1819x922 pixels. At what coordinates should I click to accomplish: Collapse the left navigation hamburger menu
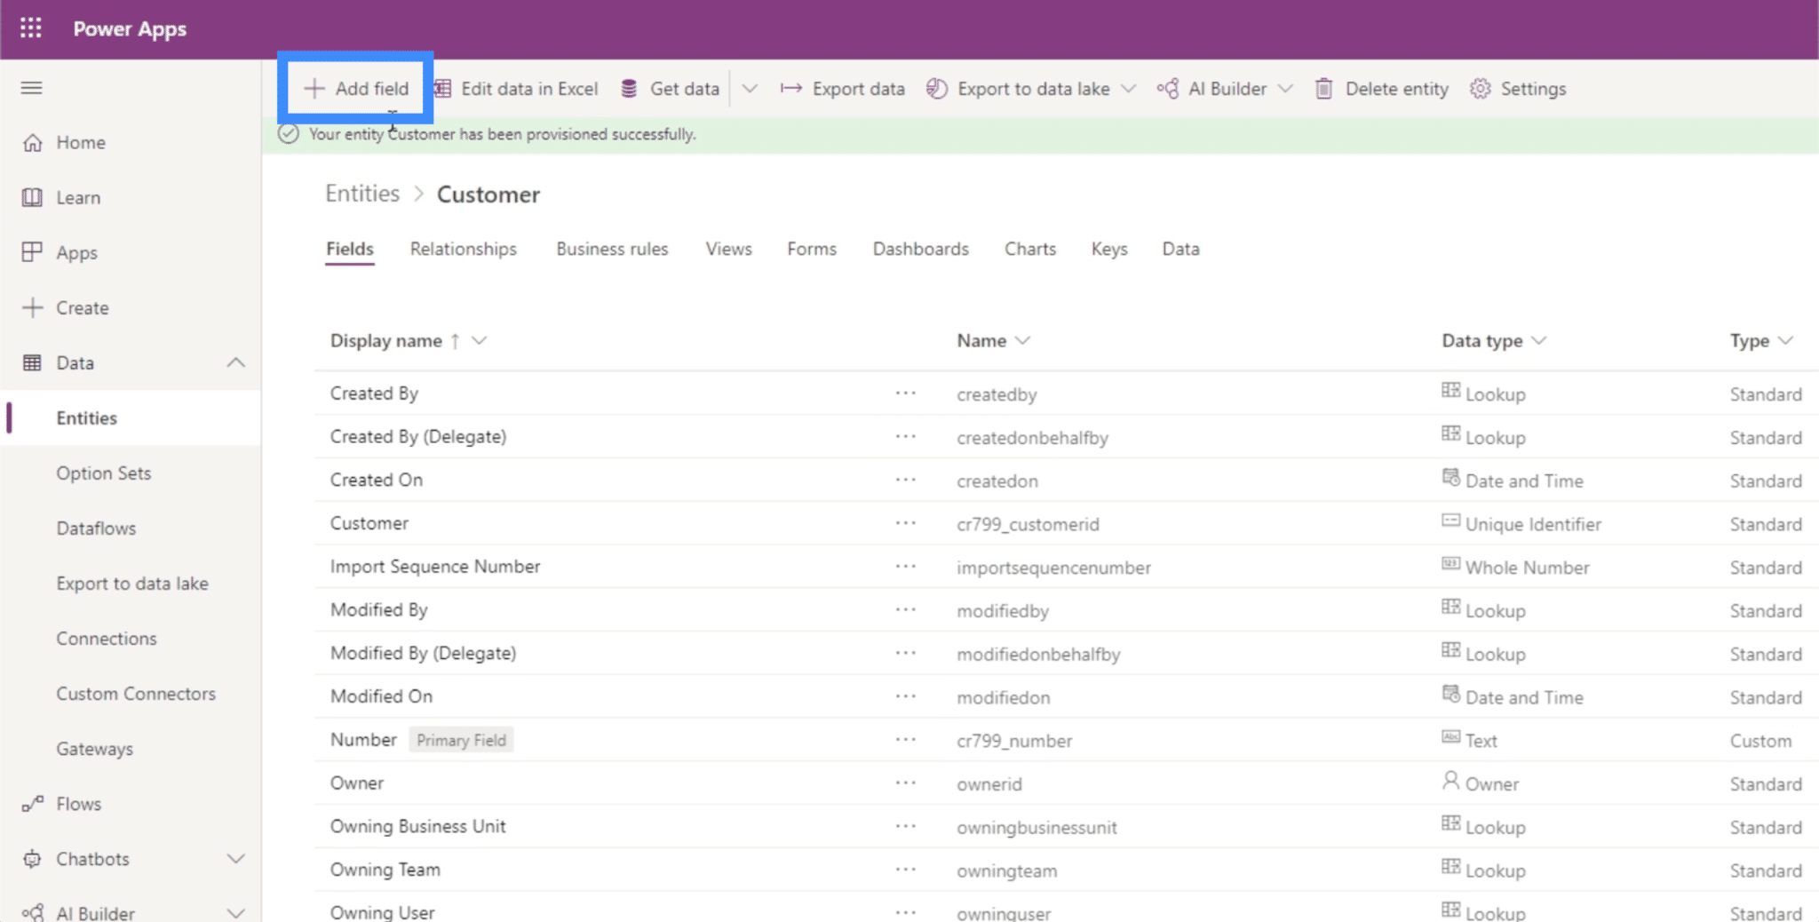tap(32, 88)
